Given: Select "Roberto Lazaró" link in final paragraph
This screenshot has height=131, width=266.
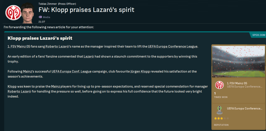Looking at the screenshot, I should [x=19, y=91].
